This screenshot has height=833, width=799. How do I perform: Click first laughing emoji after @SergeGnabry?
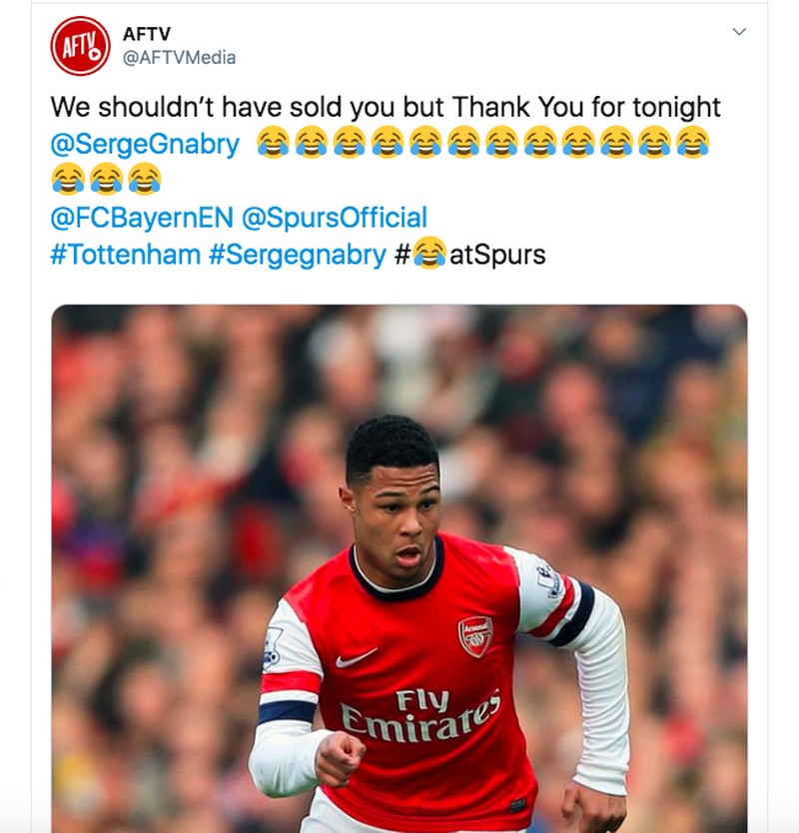point(273,144)
